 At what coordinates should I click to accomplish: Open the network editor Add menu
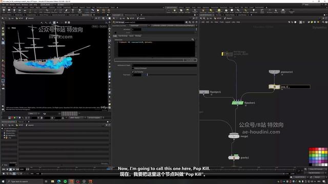(x=203, y=22)
